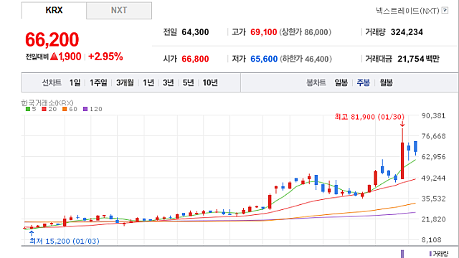Click the y-axis label 35,532

pyautogui.click(x=433, y=199)
